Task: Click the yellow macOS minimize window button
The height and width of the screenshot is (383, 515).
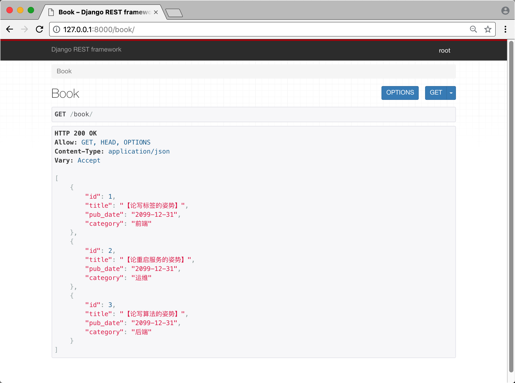Action: tap(20, 10)
